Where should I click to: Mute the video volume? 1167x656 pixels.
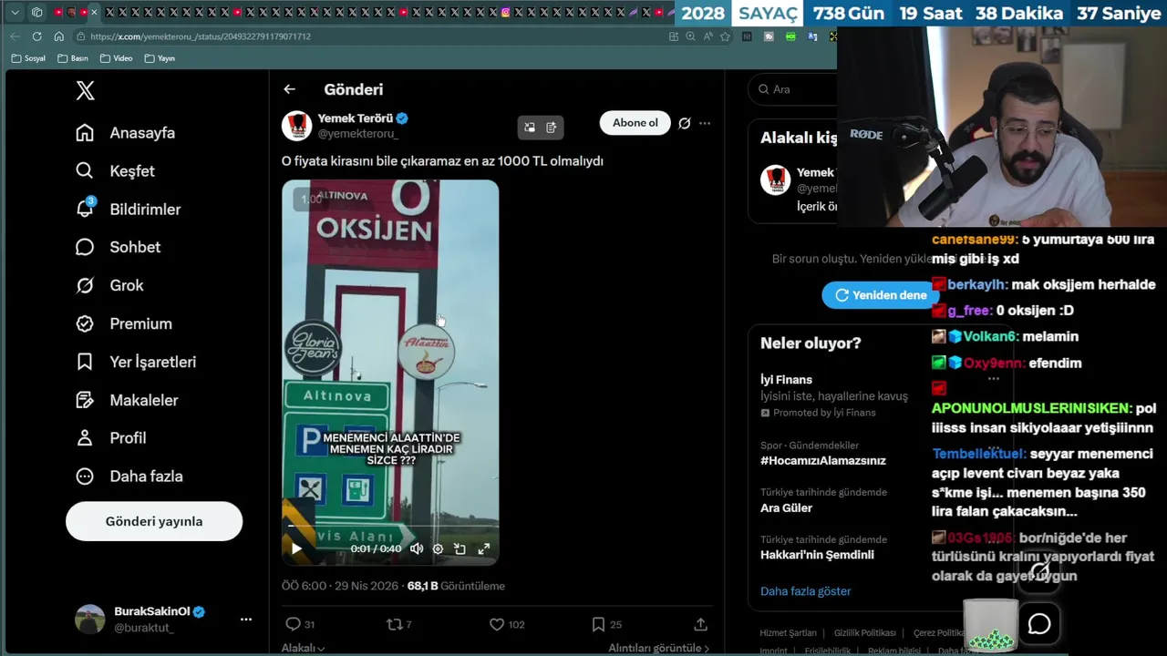pos(417,548)
